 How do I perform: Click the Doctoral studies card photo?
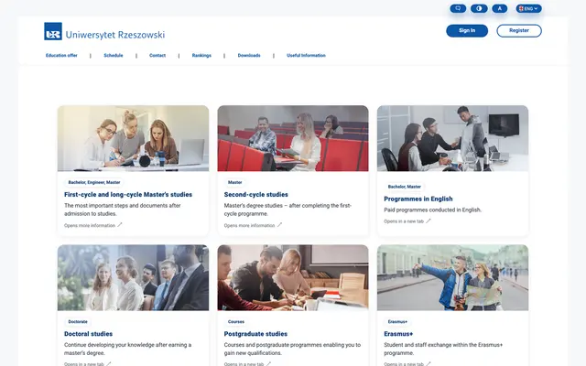coord(133,277)
